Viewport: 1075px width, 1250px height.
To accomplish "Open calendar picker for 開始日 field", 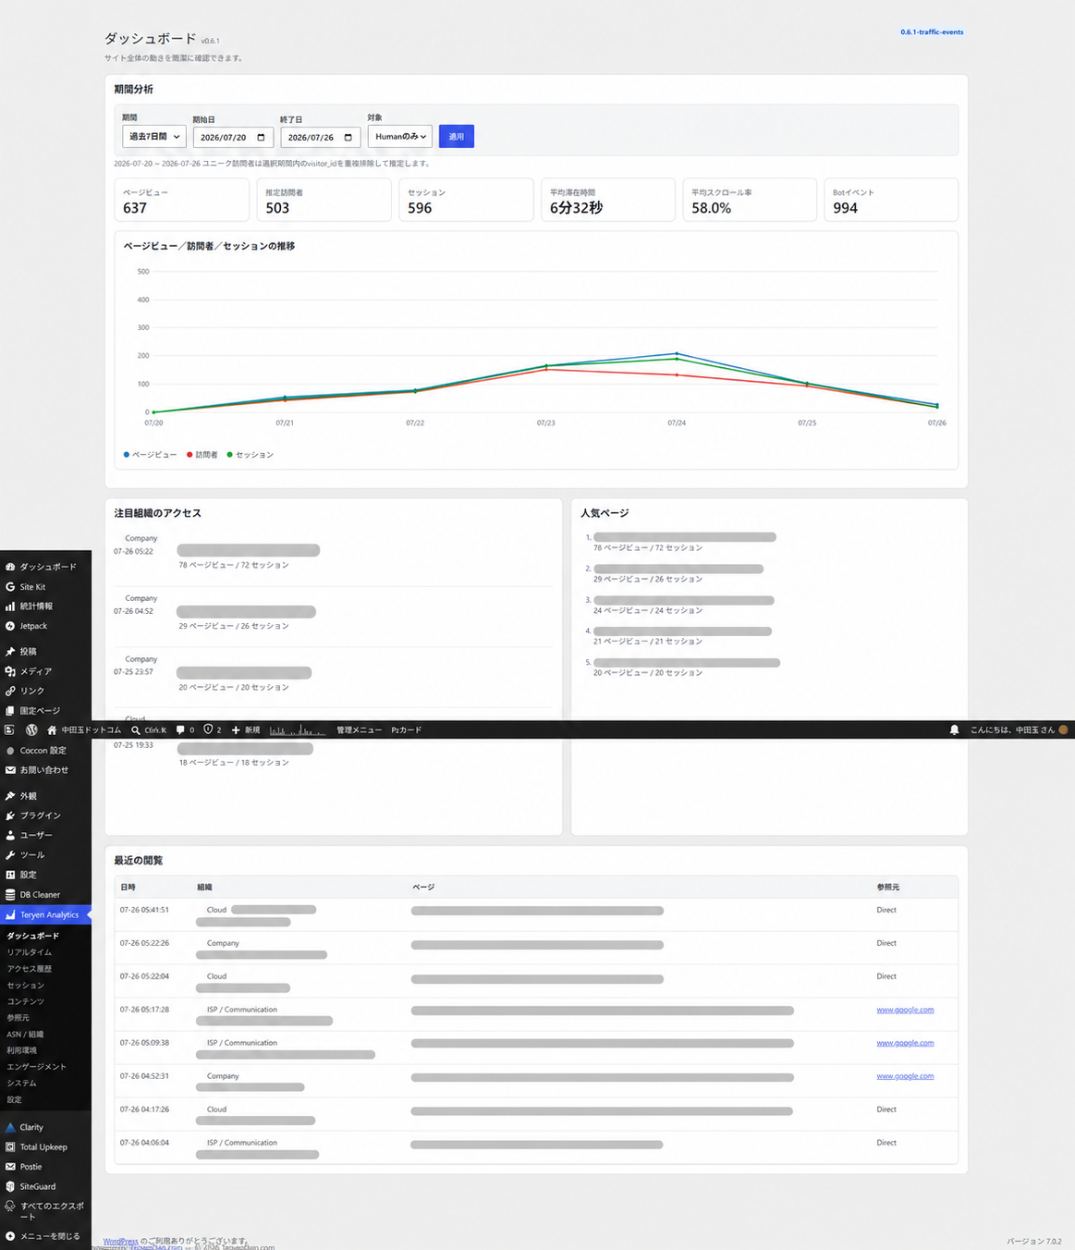I will pos(261,138).
